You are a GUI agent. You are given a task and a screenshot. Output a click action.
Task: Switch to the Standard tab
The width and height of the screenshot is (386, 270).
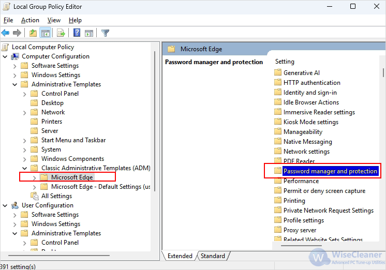click(x=213, y=256)
